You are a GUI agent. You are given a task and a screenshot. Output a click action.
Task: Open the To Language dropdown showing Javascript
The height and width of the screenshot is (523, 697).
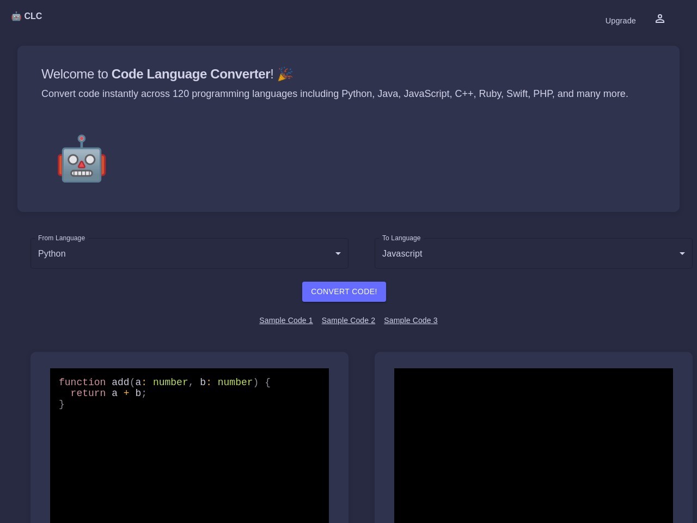click(x=534, y=253)
